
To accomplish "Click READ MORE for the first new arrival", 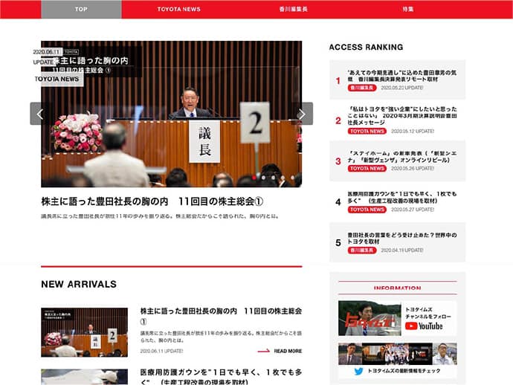I will click(288, 351).
